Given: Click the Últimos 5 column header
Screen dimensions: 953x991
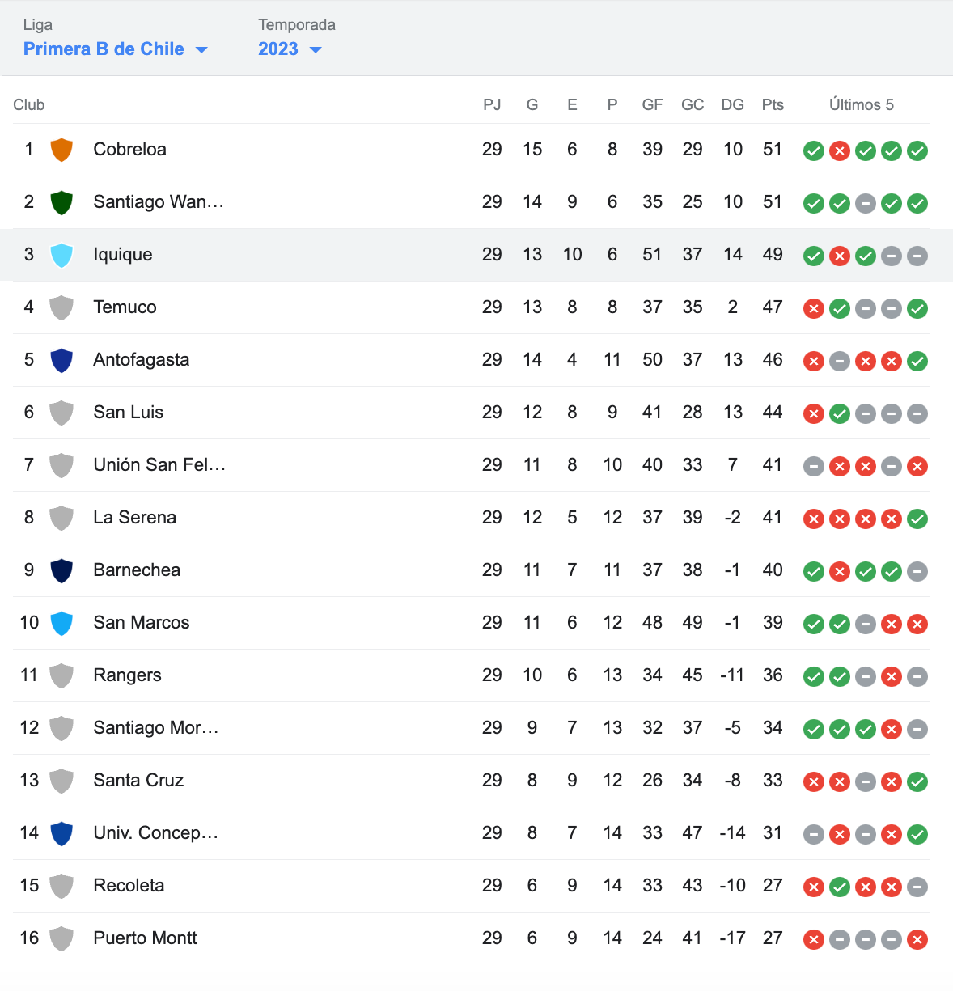Looking at the screenshot, I should [862, 104].
